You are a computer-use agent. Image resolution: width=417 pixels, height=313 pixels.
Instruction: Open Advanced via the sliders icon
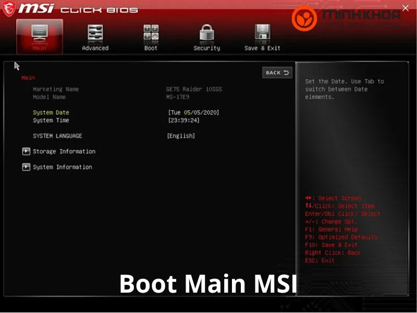pos(95,33)
